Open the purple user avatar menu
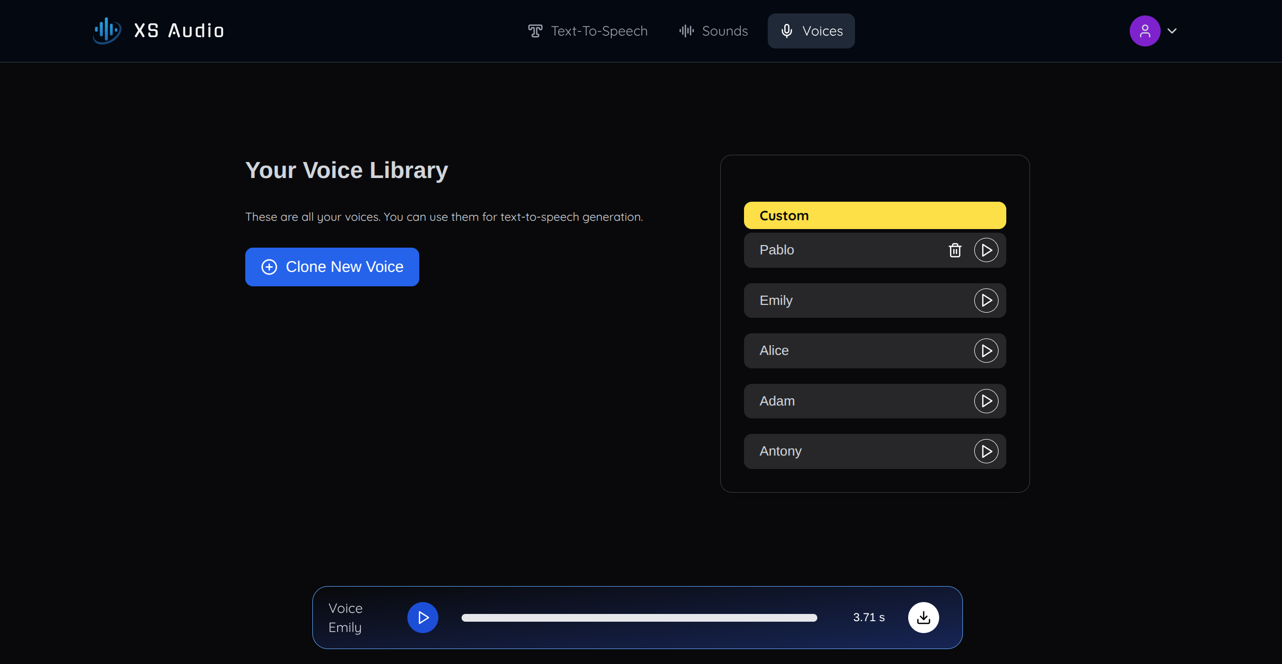The height and width of the screenshot is (664, 1282). (1145, 31)
